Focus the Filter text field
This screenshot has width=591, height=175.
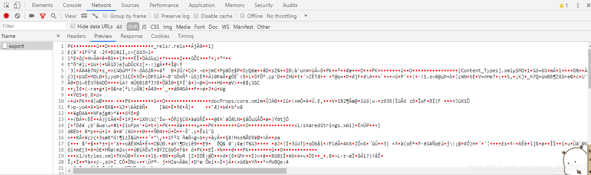33,26
